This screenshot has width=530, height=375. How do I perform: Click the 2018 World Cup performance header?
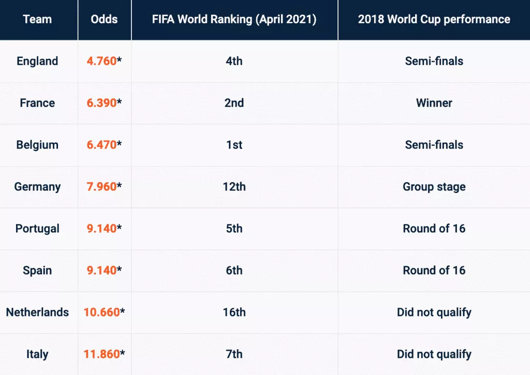pyautogui.click(x=434, y=20)
